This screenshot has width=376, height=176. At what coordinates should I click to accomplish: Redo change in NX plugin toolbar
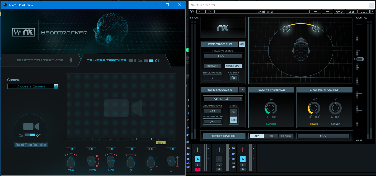tap(210, 12)
